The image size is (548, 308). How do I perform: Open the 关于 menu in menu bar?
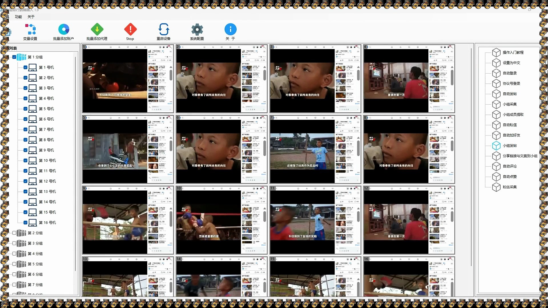coord(31,17)
